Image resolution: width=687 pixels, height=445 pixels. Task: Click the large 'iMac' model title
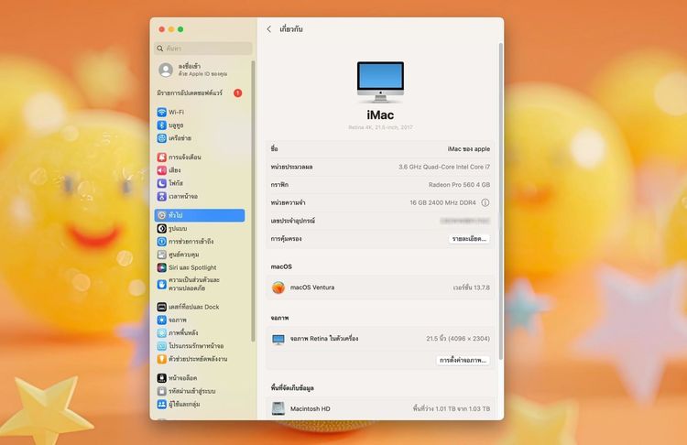(x=380, y=114)
